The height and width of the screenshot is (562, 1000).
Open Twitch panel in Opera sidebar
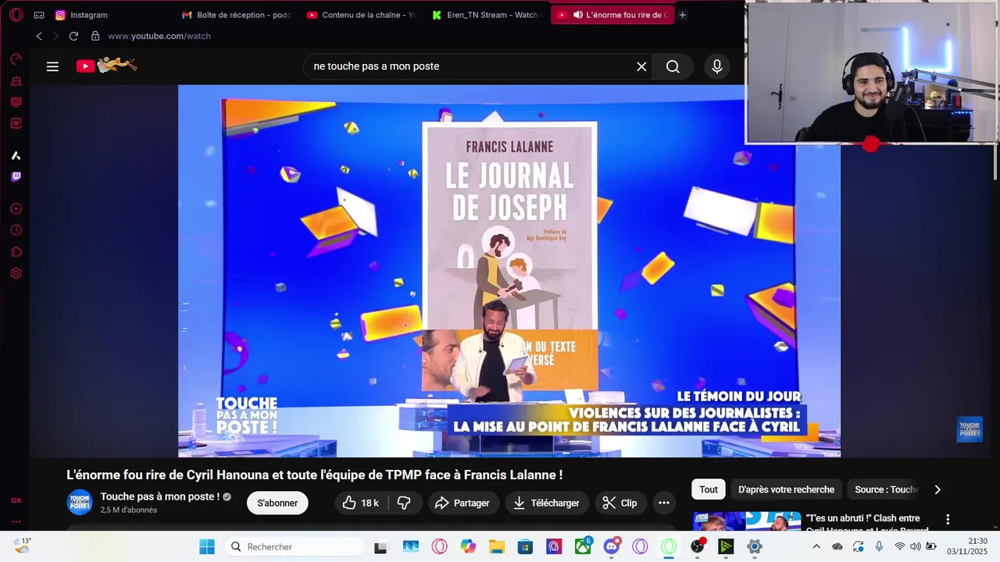(16, 176)
